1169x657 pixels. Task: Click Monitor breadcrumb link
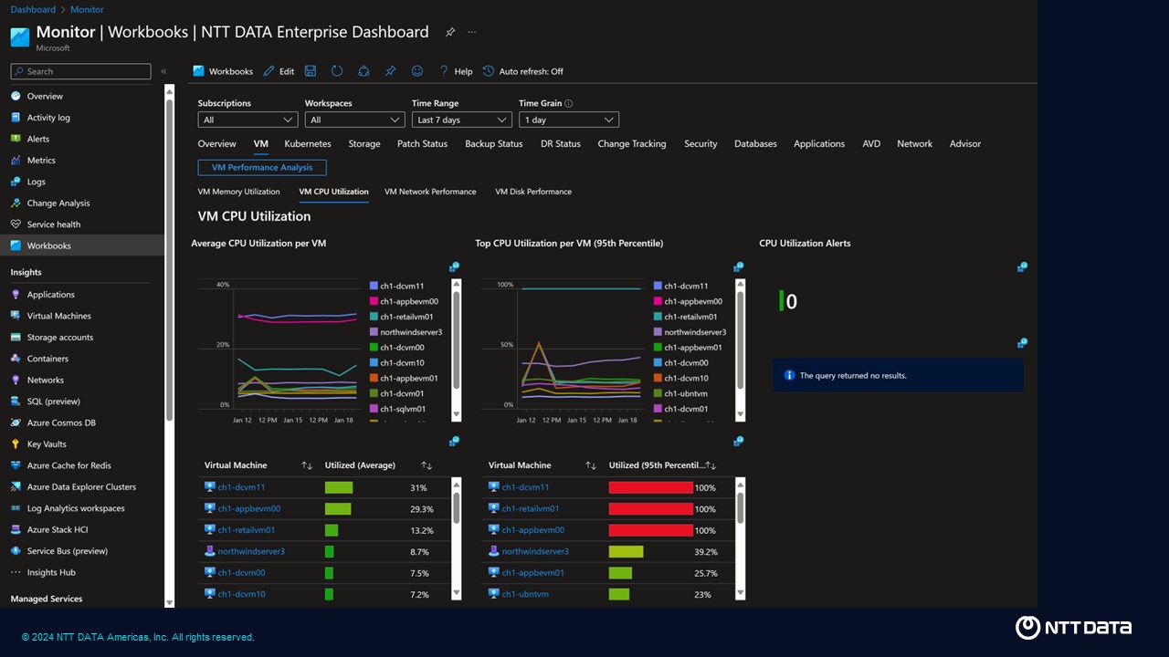click(88, 9)
